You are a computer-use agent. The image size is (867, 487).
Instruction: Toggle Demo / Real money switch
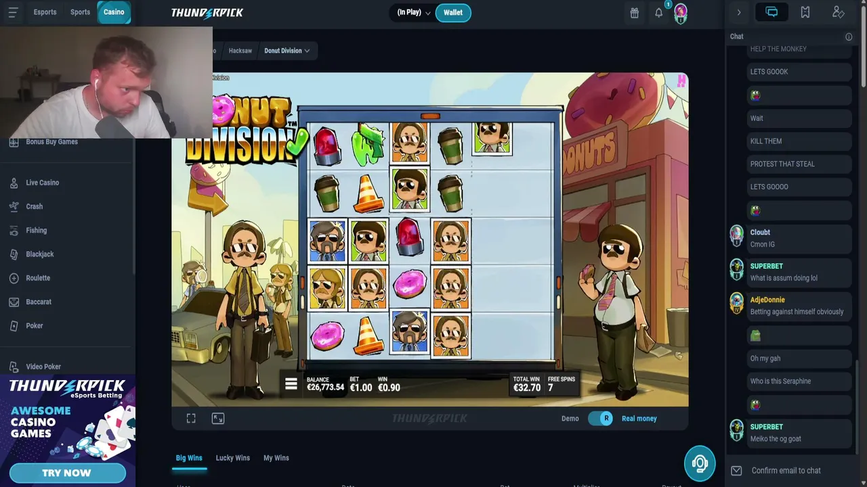point(600,419)
